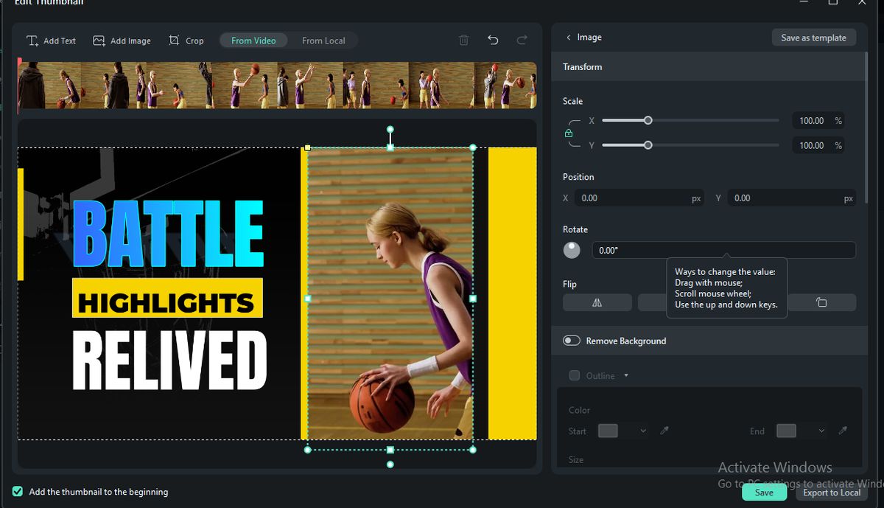Viewport: 884px width, 508px height.
Task: Click the Save as template button
Action: [813, 38]
